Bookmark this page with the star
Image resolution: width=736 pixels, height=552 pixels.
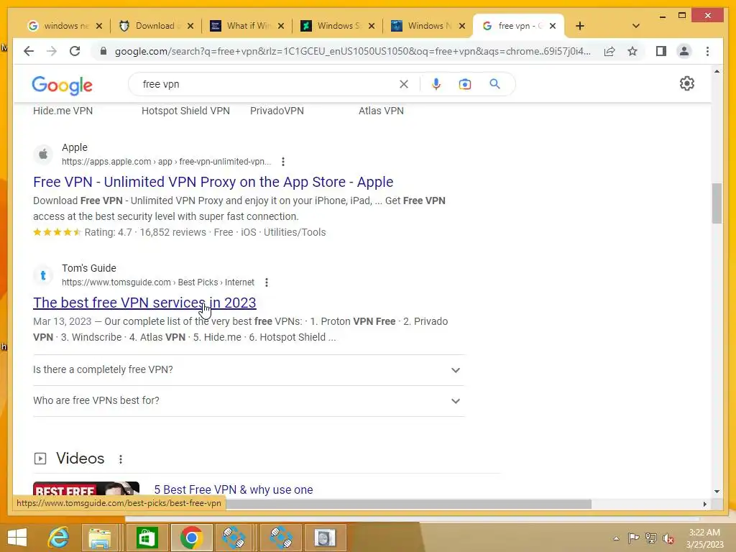click(632, 51)
